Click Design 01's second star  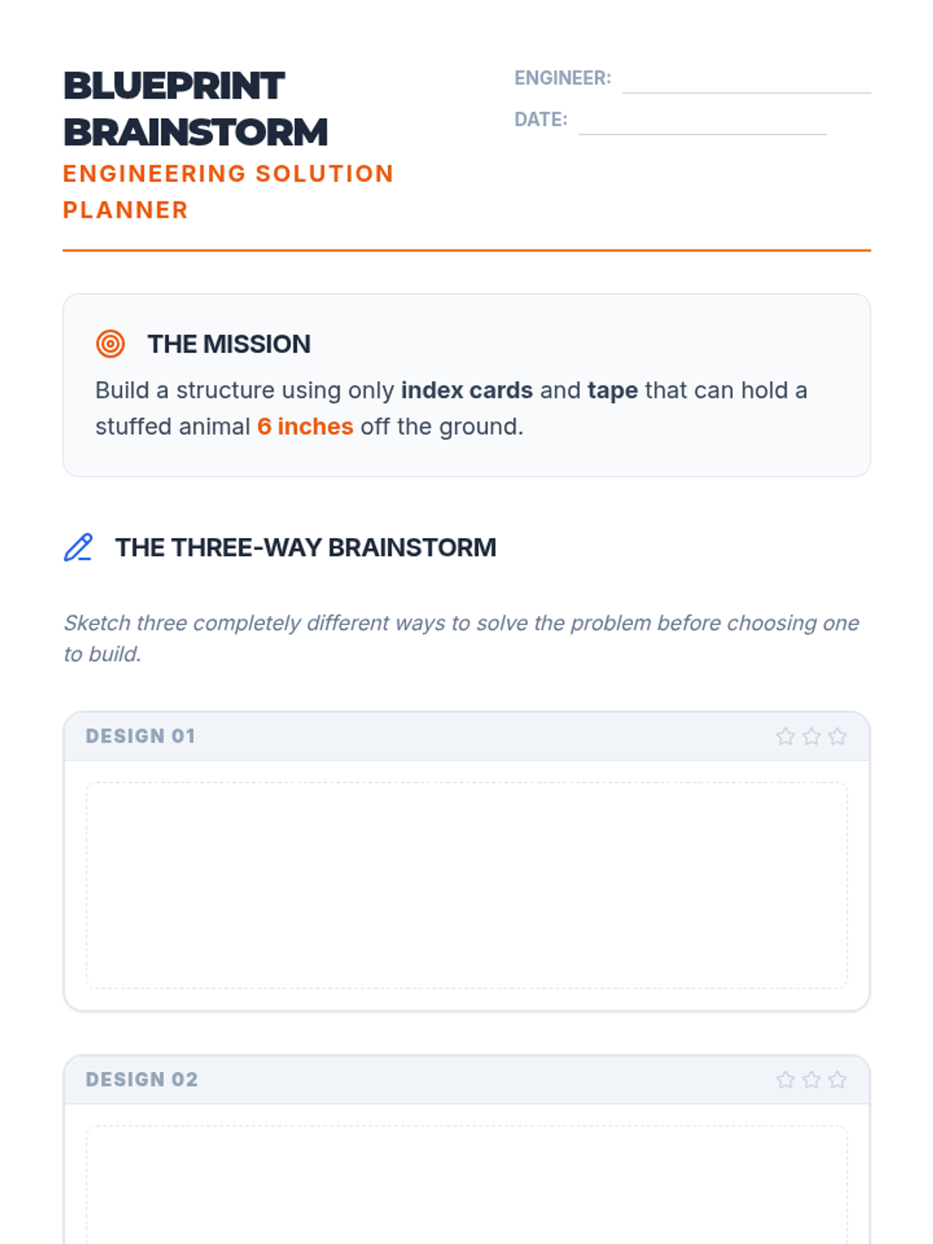pyautogui.click(x=811, y=736)
